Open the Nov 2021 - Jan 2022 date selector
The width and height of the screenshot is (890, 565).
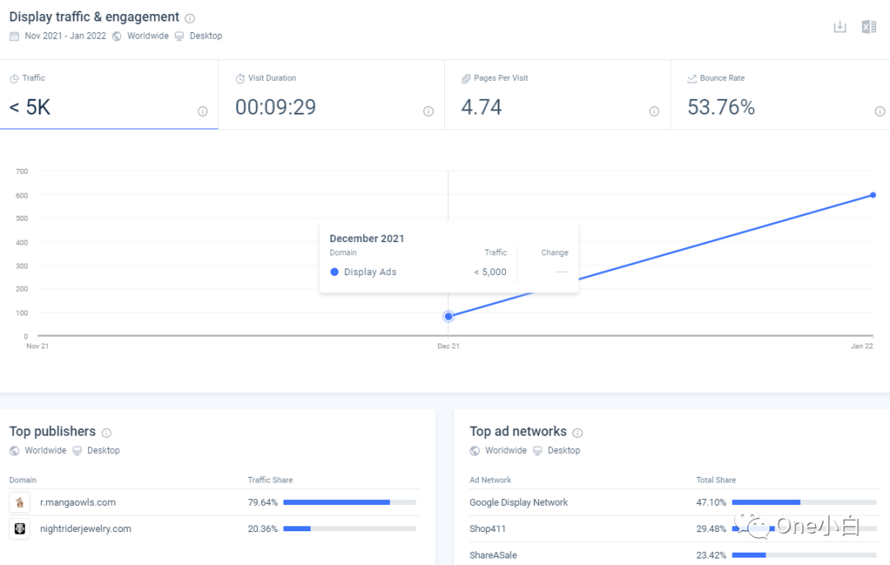(65, 35)
